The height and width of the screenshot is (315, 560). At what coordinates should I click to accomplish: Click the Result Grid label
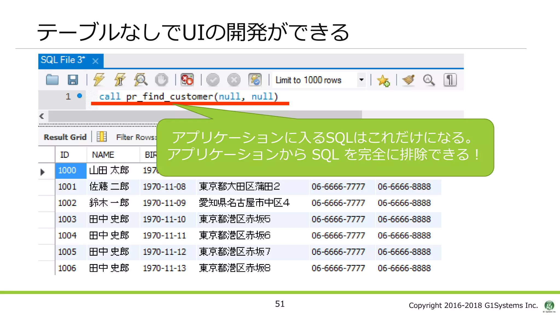[x=65, y=137]
